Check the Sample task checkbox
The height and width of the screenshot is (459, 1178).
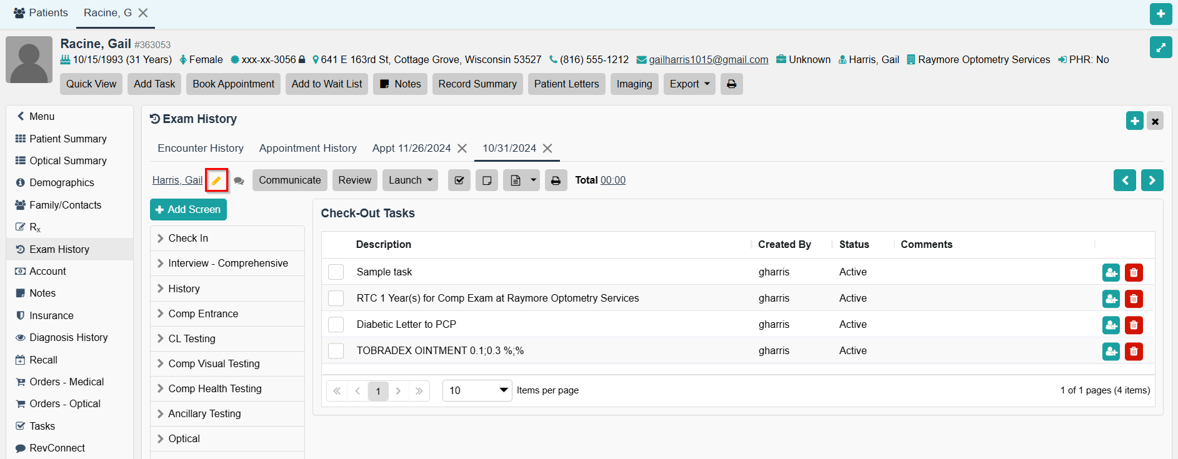coord(336,272)
